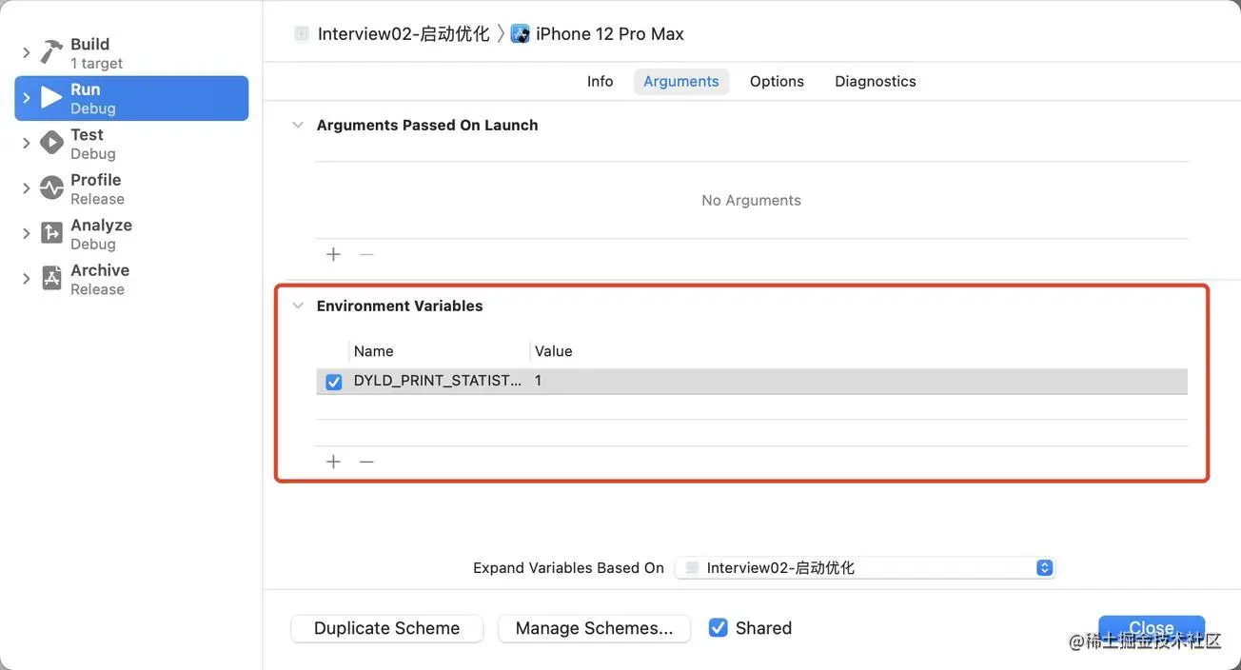Expand the Build action disclosure arrow

pyautogui.click(x=27, y=52)
